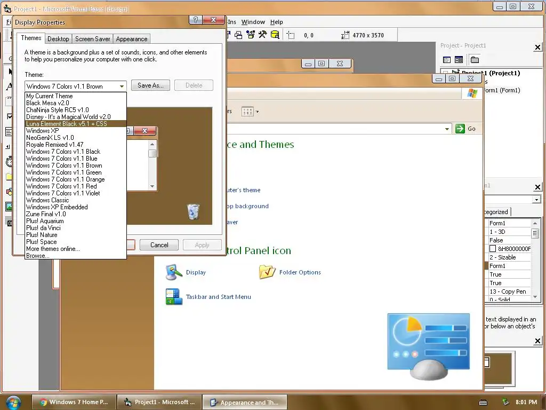Click the View Code icon in Project panel
546x410 pixels.
(x=447, y=60)
